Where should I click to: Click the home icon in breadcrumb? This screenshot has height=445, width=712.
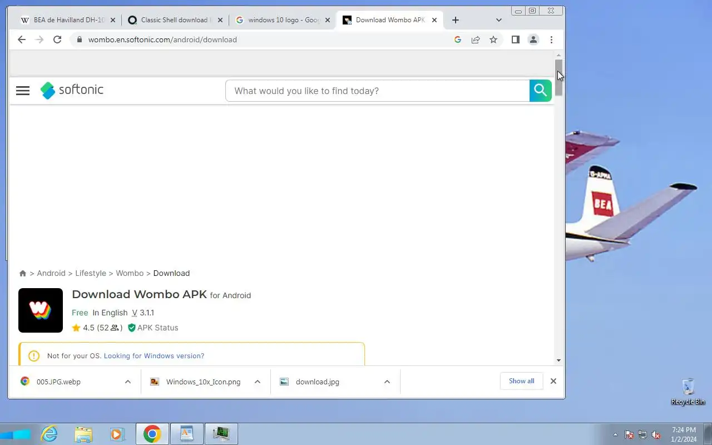(23, 273)
